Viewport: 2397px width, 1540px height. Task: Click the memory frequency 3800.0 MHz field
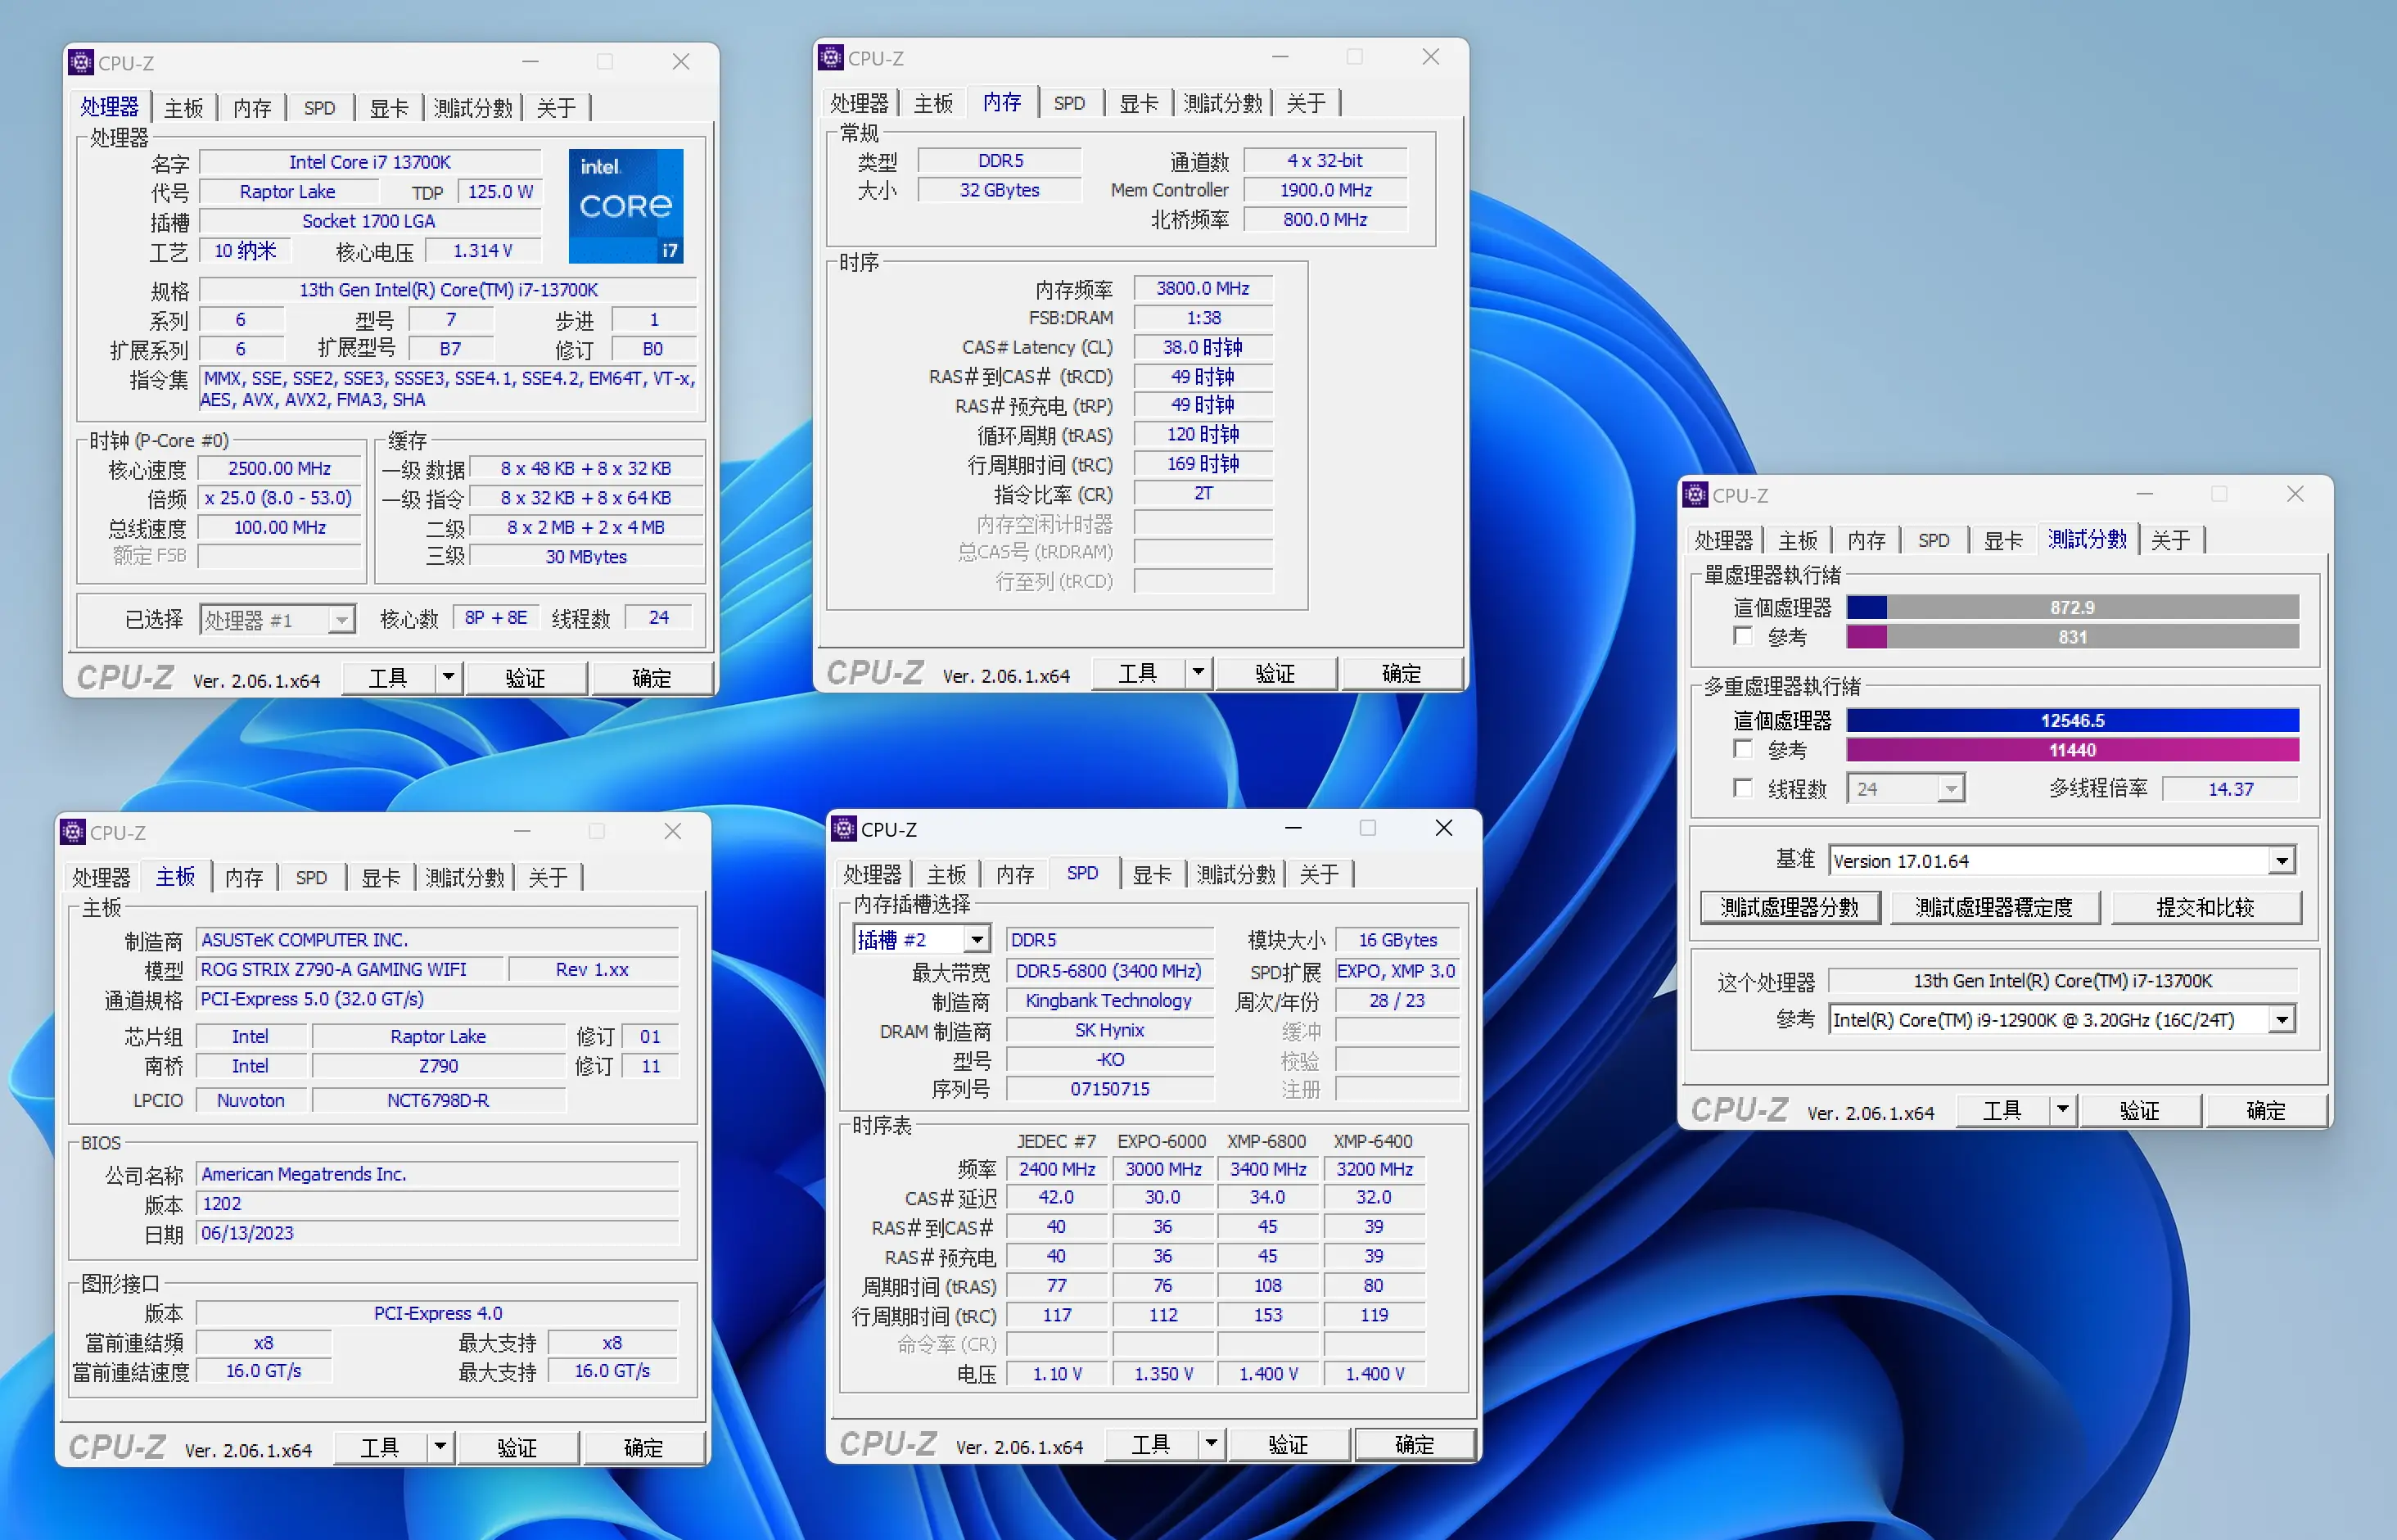pos(1203,288)
